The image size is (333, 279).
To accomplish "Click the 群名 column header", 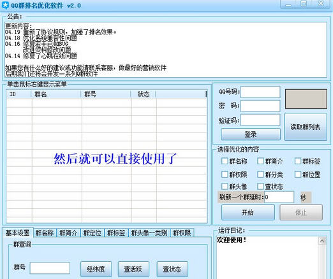I will [56, 94].
